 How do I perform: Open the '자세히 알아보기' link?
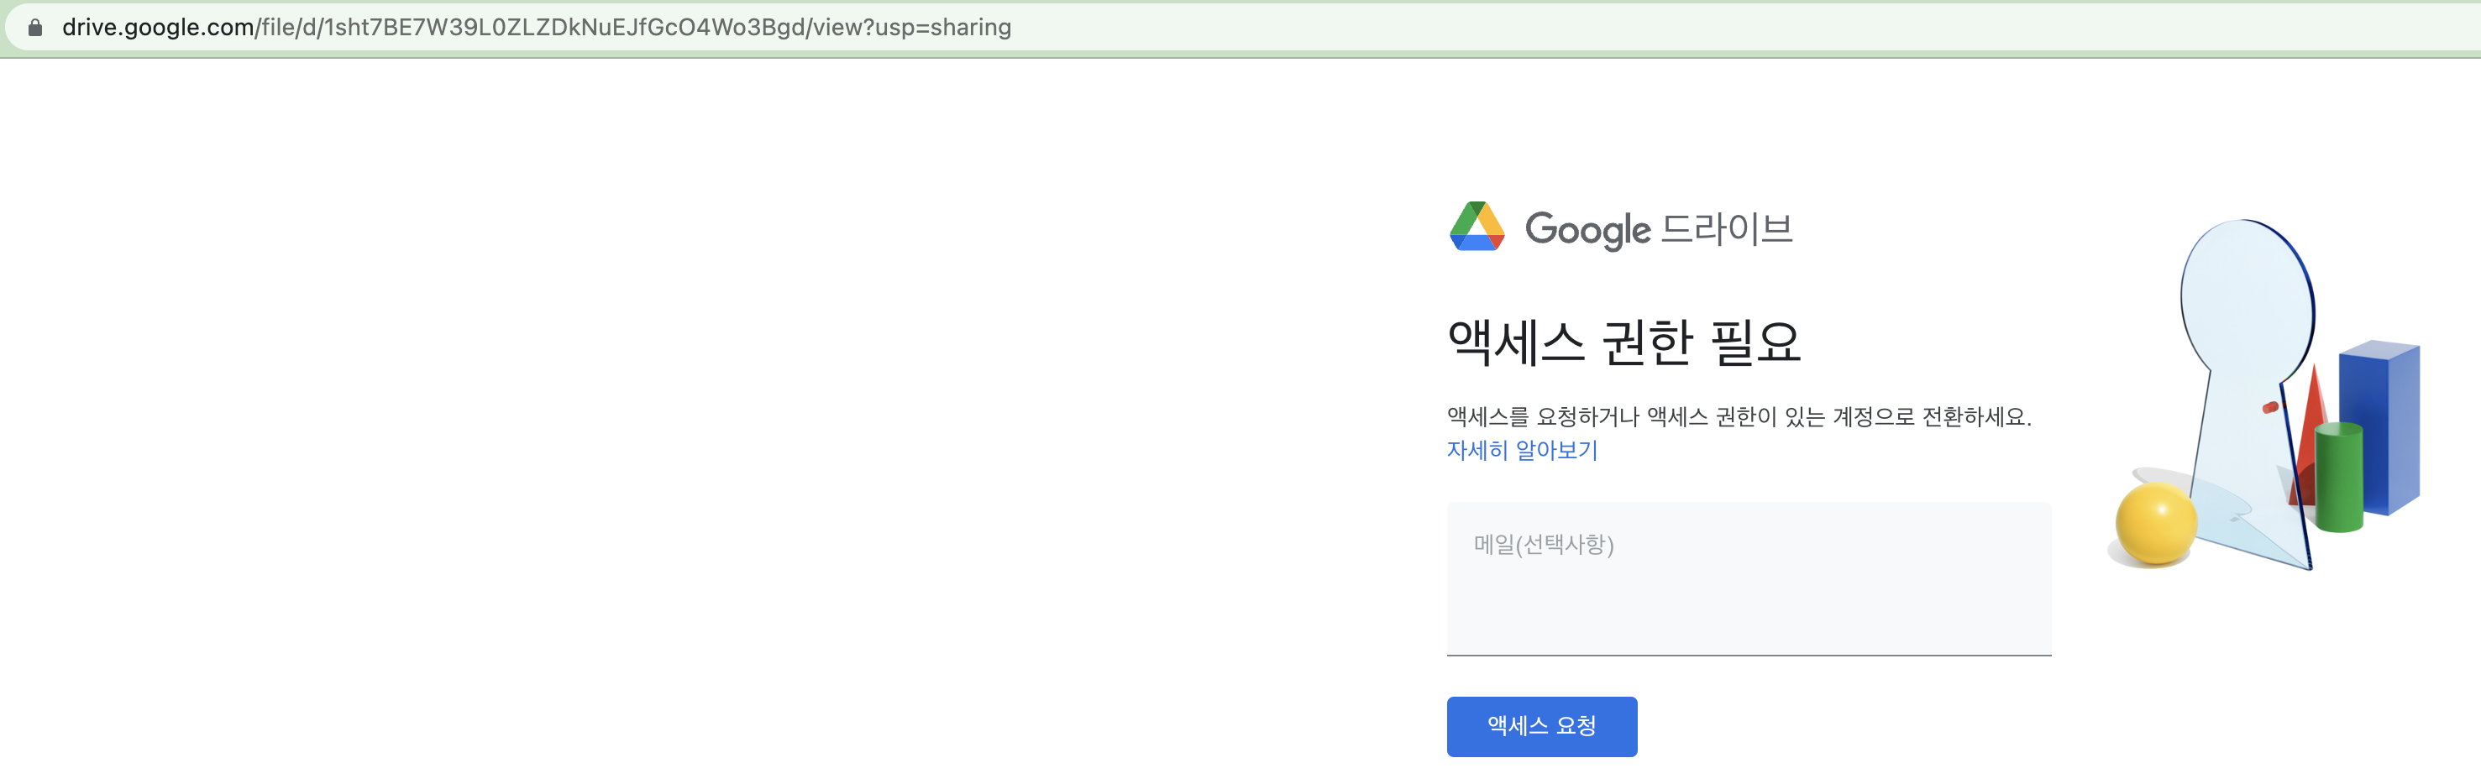[x=1522, y=450]
